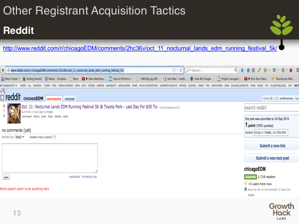Click the blue bookmark star icon

click(x=248, y=70)
